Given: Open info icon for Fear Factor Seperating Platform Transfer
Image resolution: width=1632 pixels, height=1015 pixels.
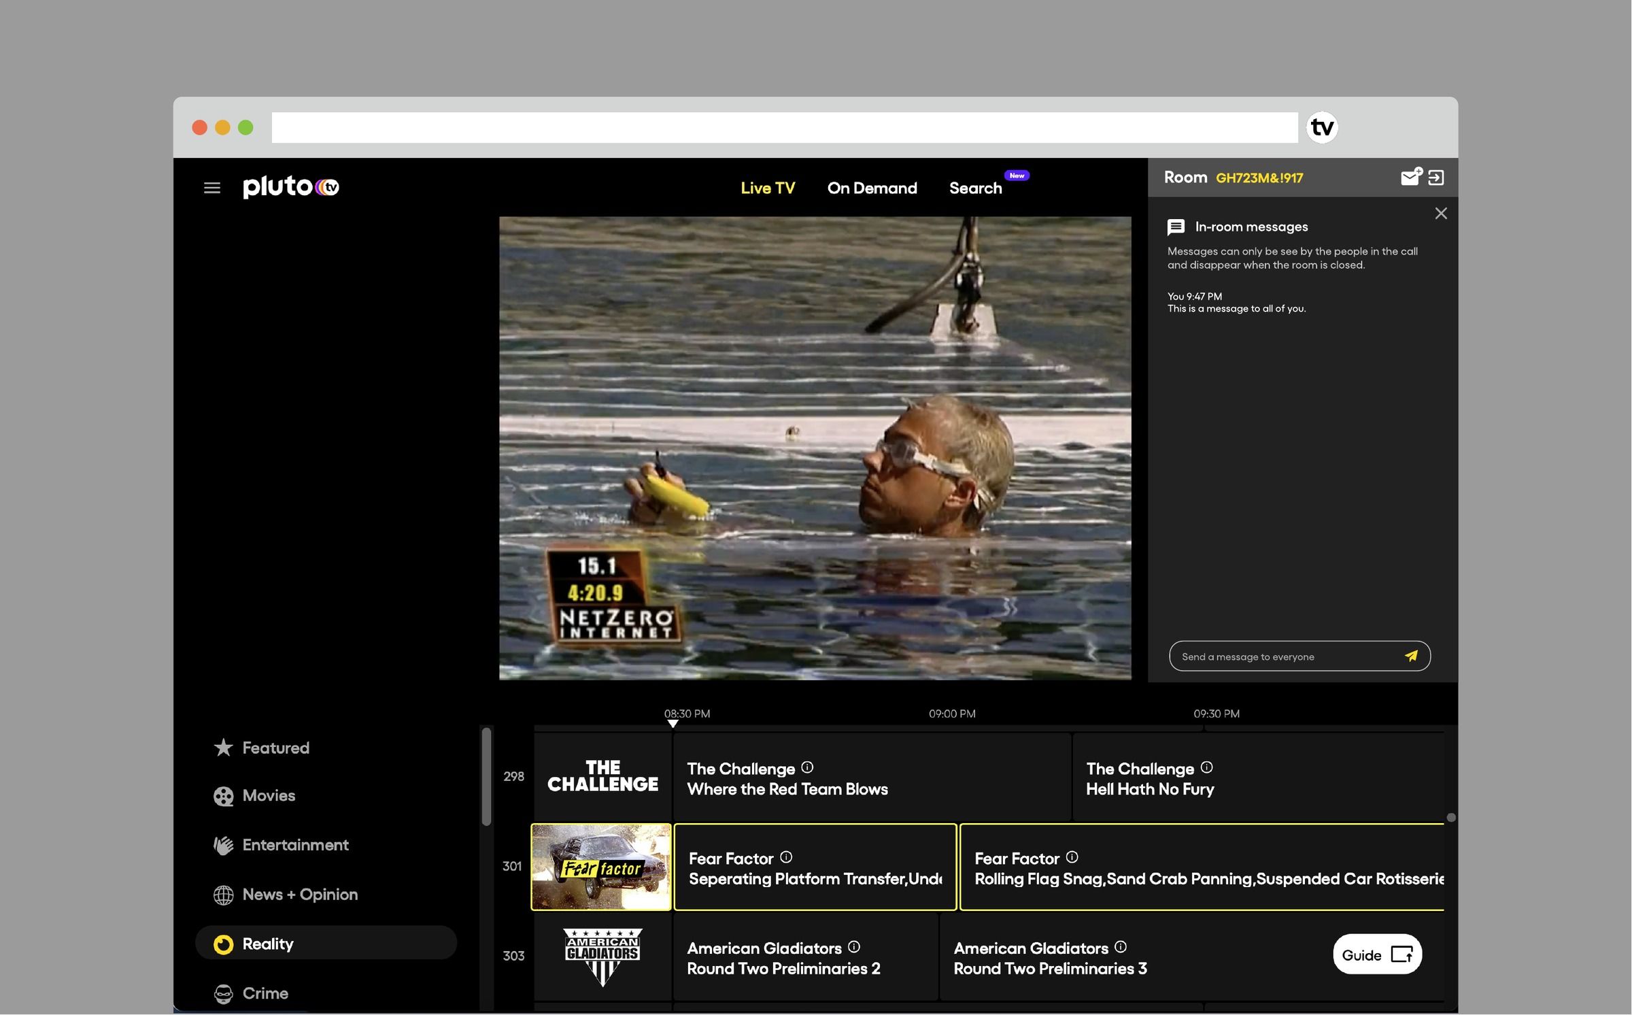Looking at the screenshot, I should pos(786,857).
